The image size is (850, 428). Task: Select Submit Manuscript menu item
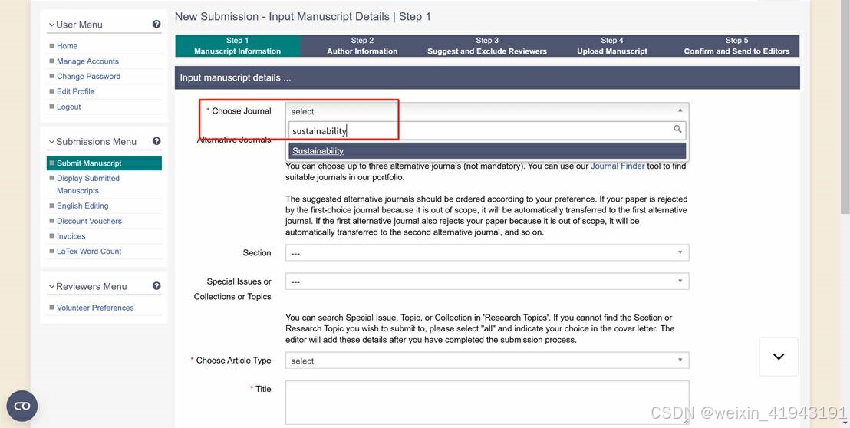click(x=104, y=163)
